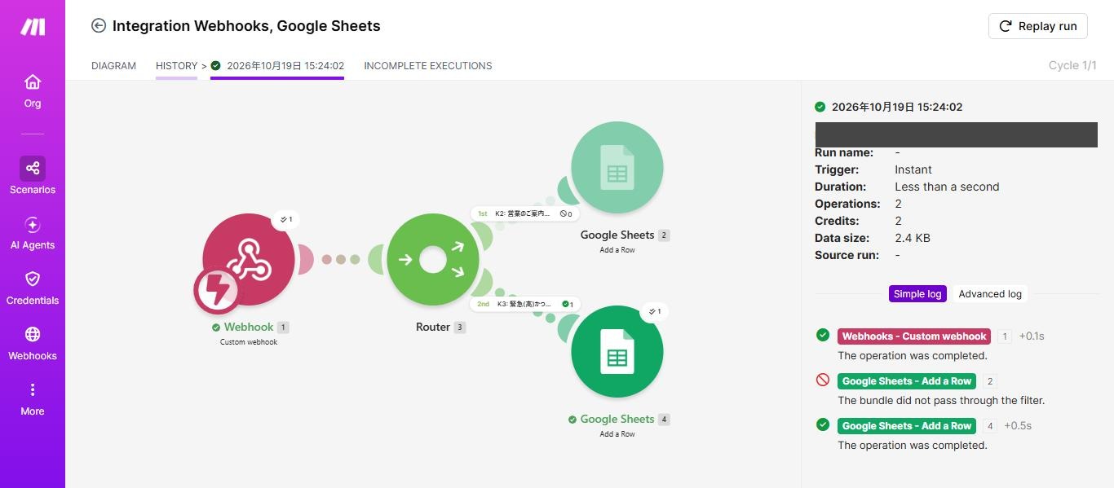This screenshot has height=488, width=1114.
Task: Click the run timestamp heading in the details panel
Action: [897, 107]
